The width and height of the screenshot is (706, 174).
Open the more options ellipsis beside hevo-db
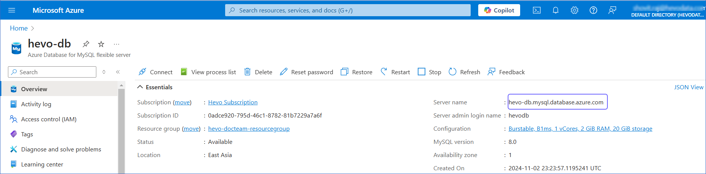tap(116, 44)
